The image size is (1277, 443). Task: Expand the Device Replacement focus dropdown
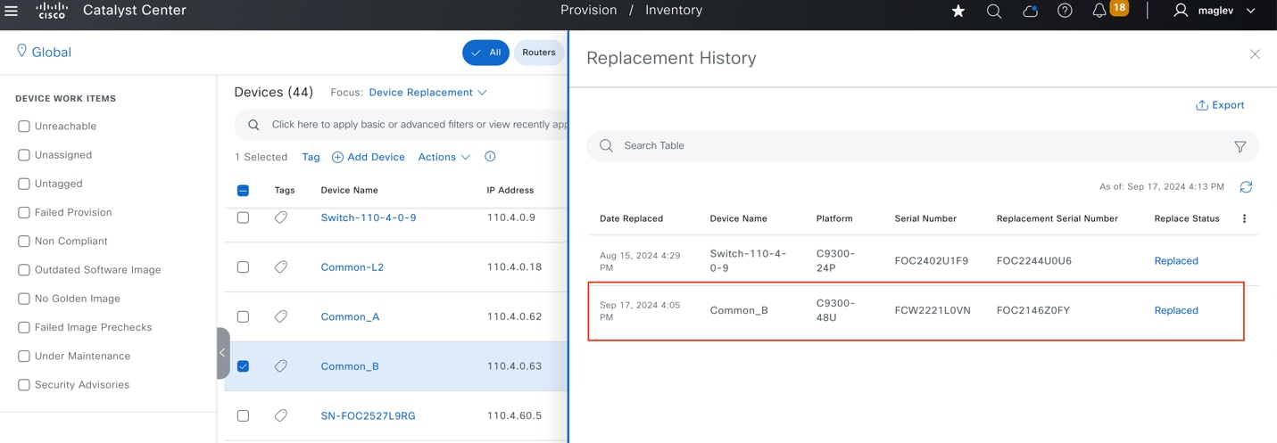tap(427, 93)
